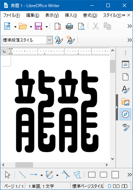Show more standard toolbar buttons

point(129,26)
